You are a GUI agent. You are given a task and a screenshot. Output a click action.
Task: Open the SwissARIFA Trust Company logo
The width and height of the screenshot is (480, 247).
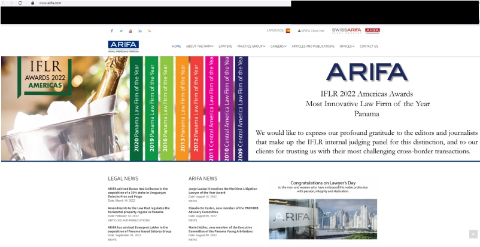pos(347,30)
